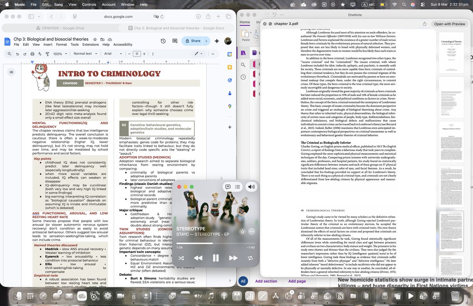Open editing mode pencil dropdown

coord(198,54)
